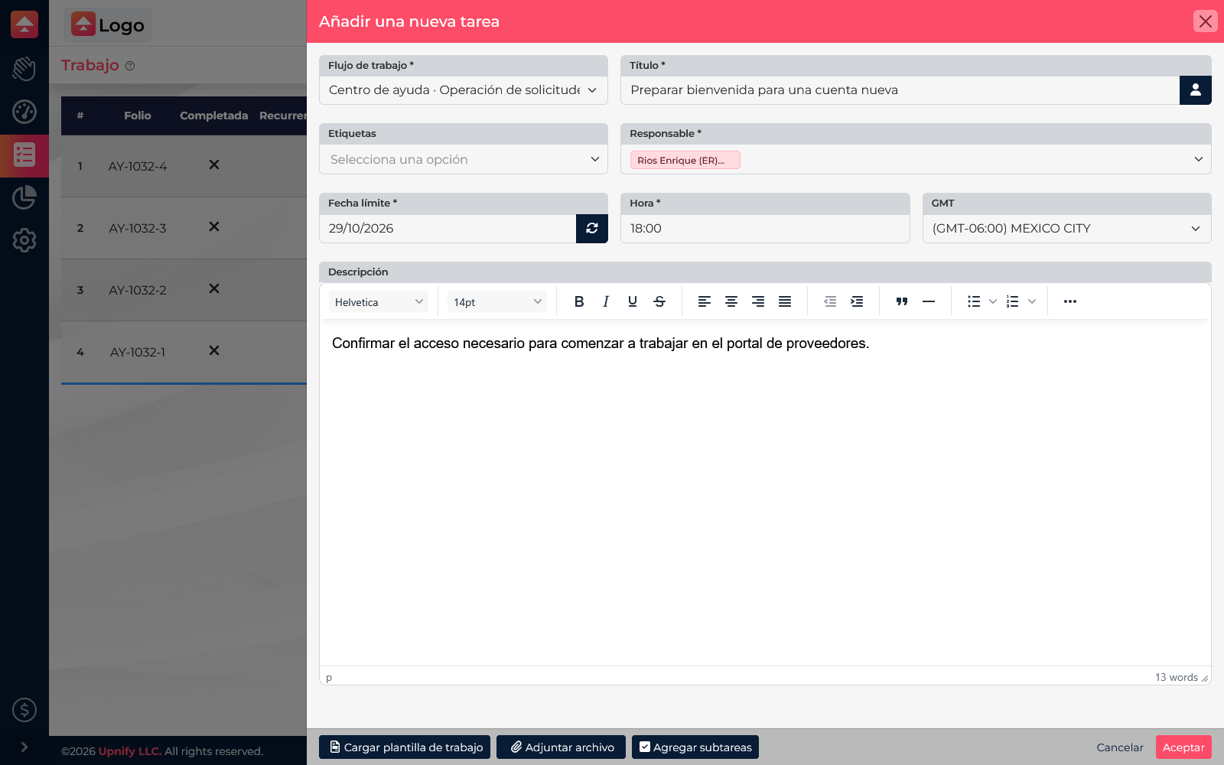The width and height of the screenshot is (1224, 765).
Task: Open the pie chart reports sidebar icon
Action: pyautogui.click(x=24, y=197)
